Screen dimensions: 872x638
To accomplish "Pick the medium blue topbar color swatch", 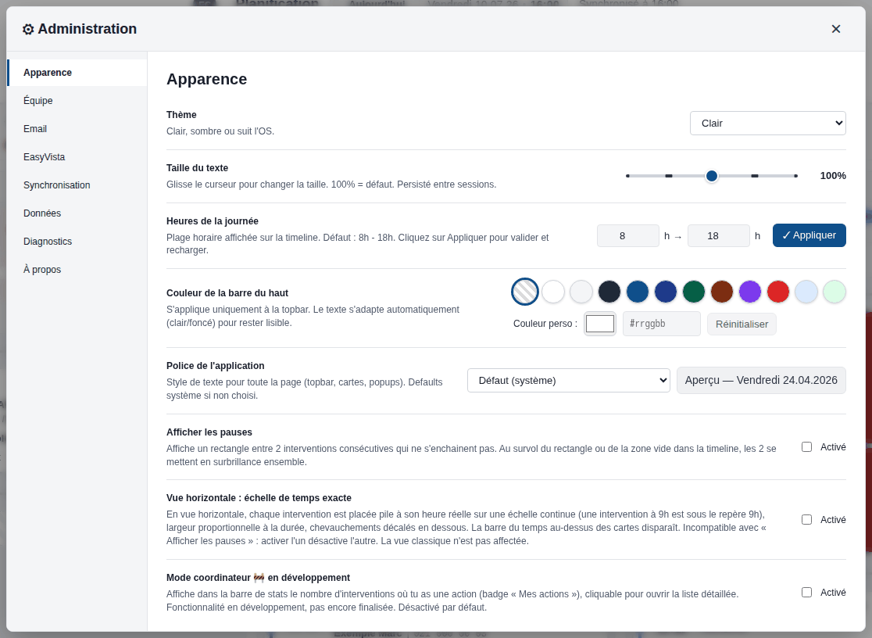I will (638, 292).
